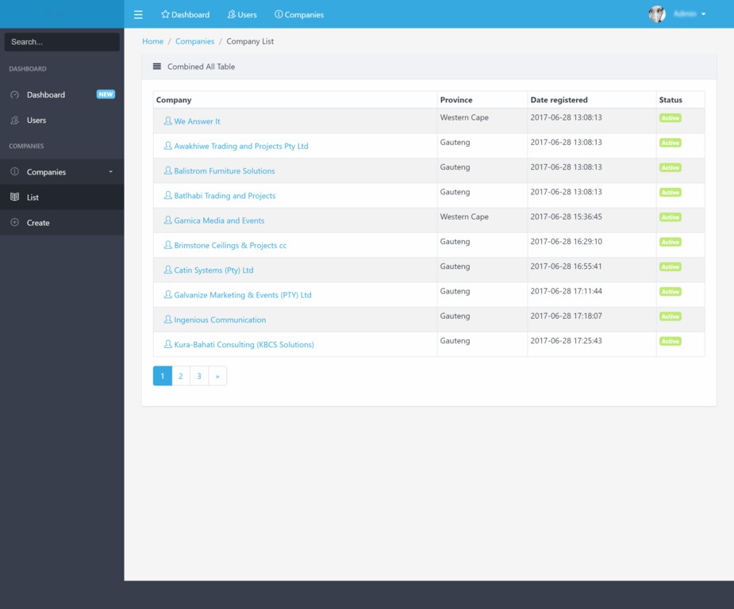
Task: Focus the sidebar Search field
Action: (62, 41)
